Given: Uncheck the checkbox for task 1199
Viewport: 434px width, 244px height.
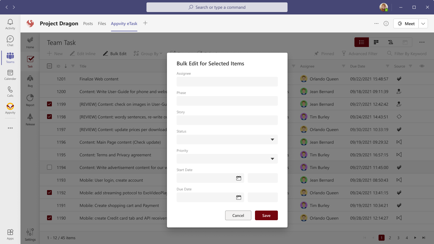Looking at the screenshot, I should click(x=49, y=104).
